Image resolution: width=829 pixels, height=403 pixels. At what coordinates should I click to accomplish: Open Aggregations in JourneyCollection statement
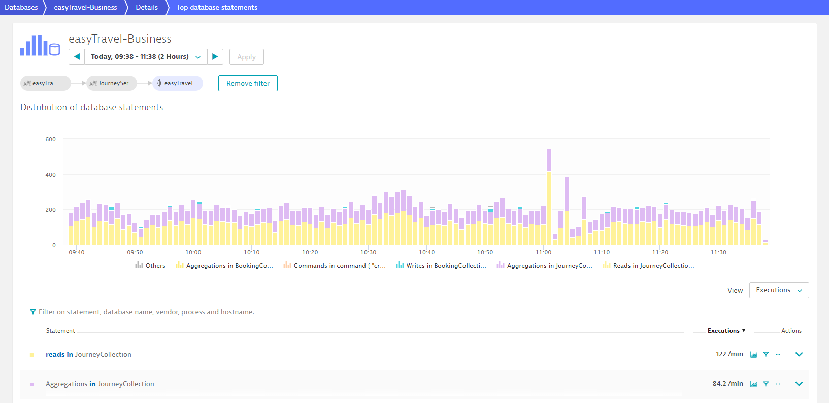[x=100, y=384]
